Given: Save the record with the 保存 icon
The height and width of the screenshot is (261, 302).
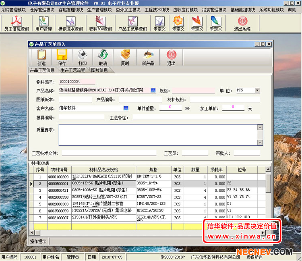Looking at the screenshot, I should tap(62, 57).
